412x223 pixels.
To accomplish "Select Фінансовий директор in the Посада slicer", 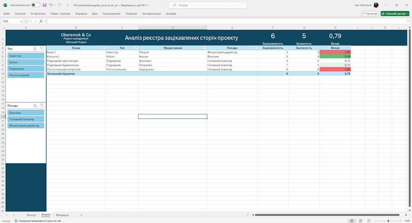I will pyautogui.click(x=26, y=126).
